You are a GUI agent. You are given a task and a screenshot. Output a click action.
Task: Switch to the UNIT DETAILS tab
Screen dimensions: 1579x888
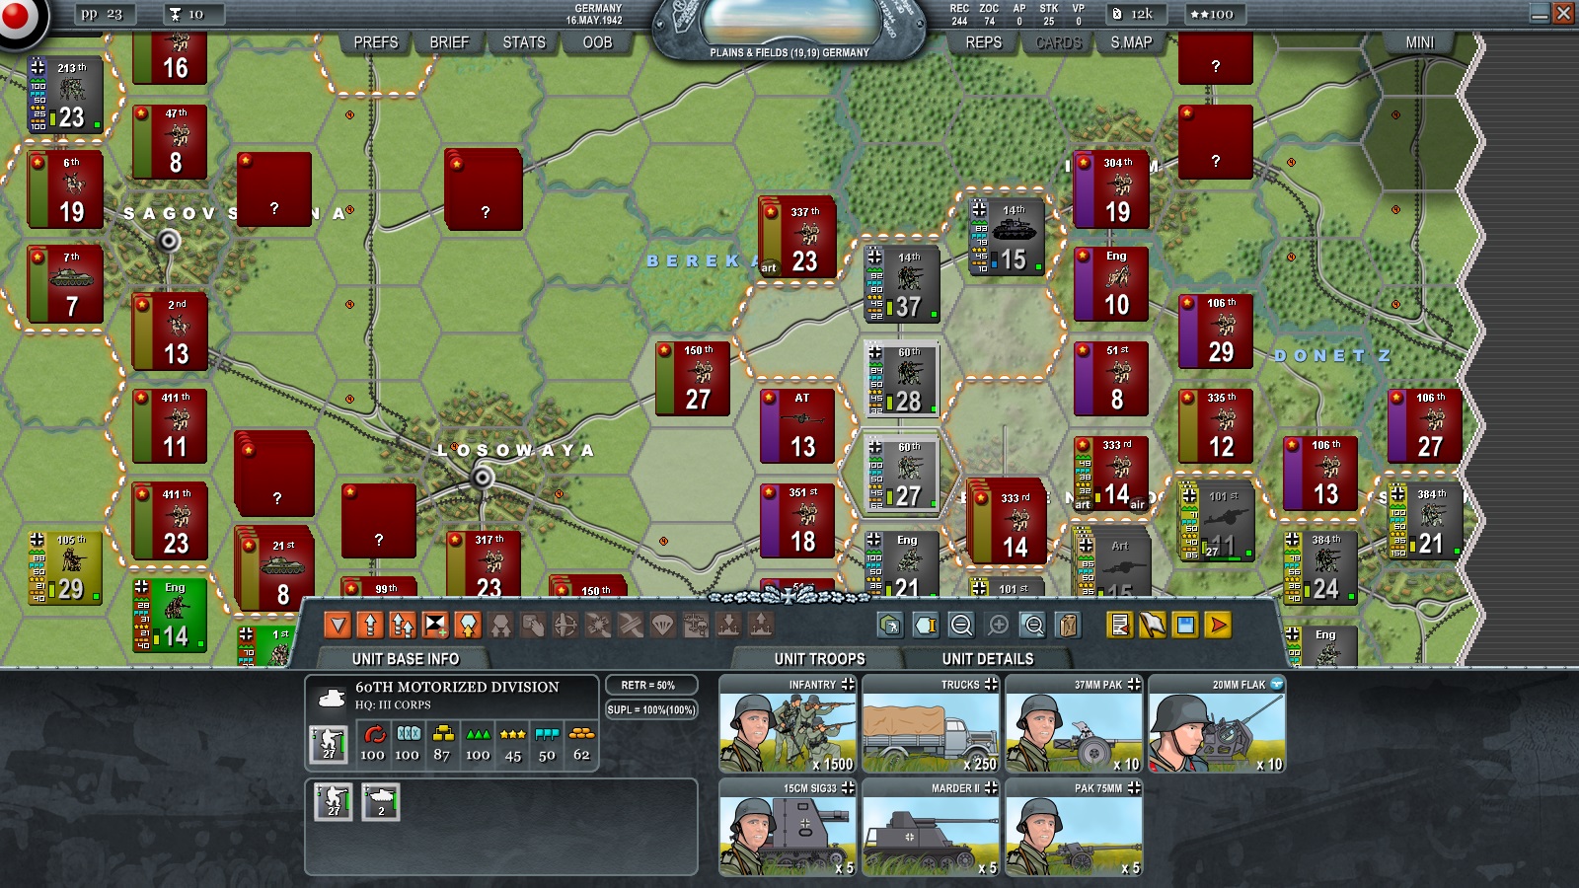coord(987,659)
